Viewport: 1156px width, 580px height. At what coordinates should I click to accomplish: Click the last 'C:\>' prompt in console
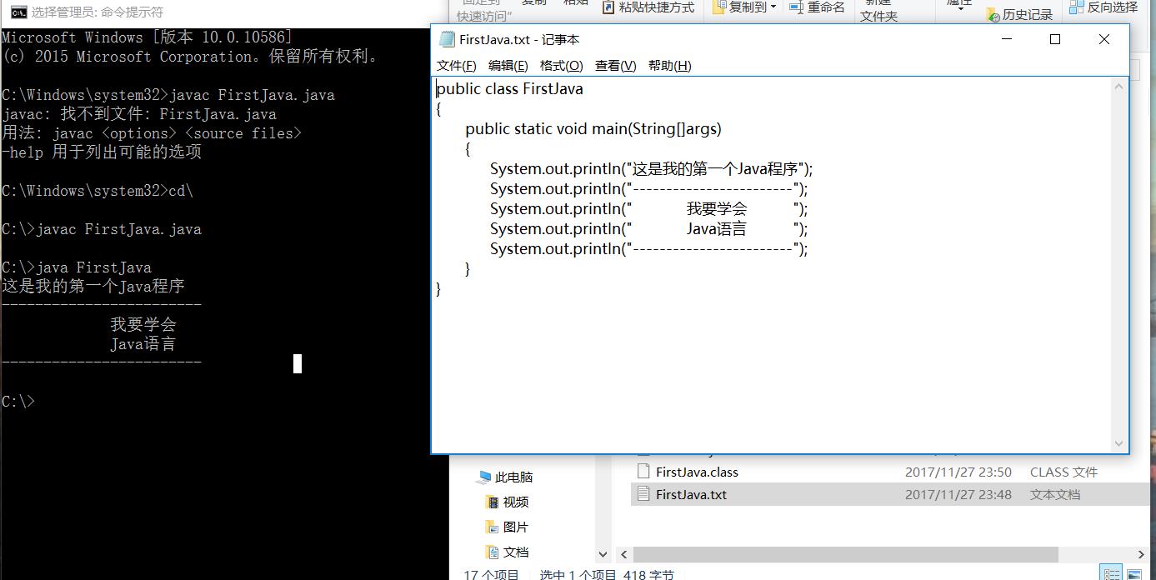pyautogui.click(x=18, y=402)
